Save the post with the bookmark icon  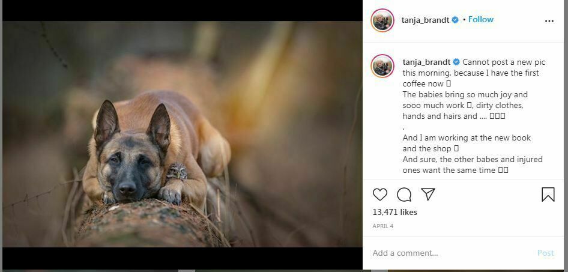click(x=548, y=195)
